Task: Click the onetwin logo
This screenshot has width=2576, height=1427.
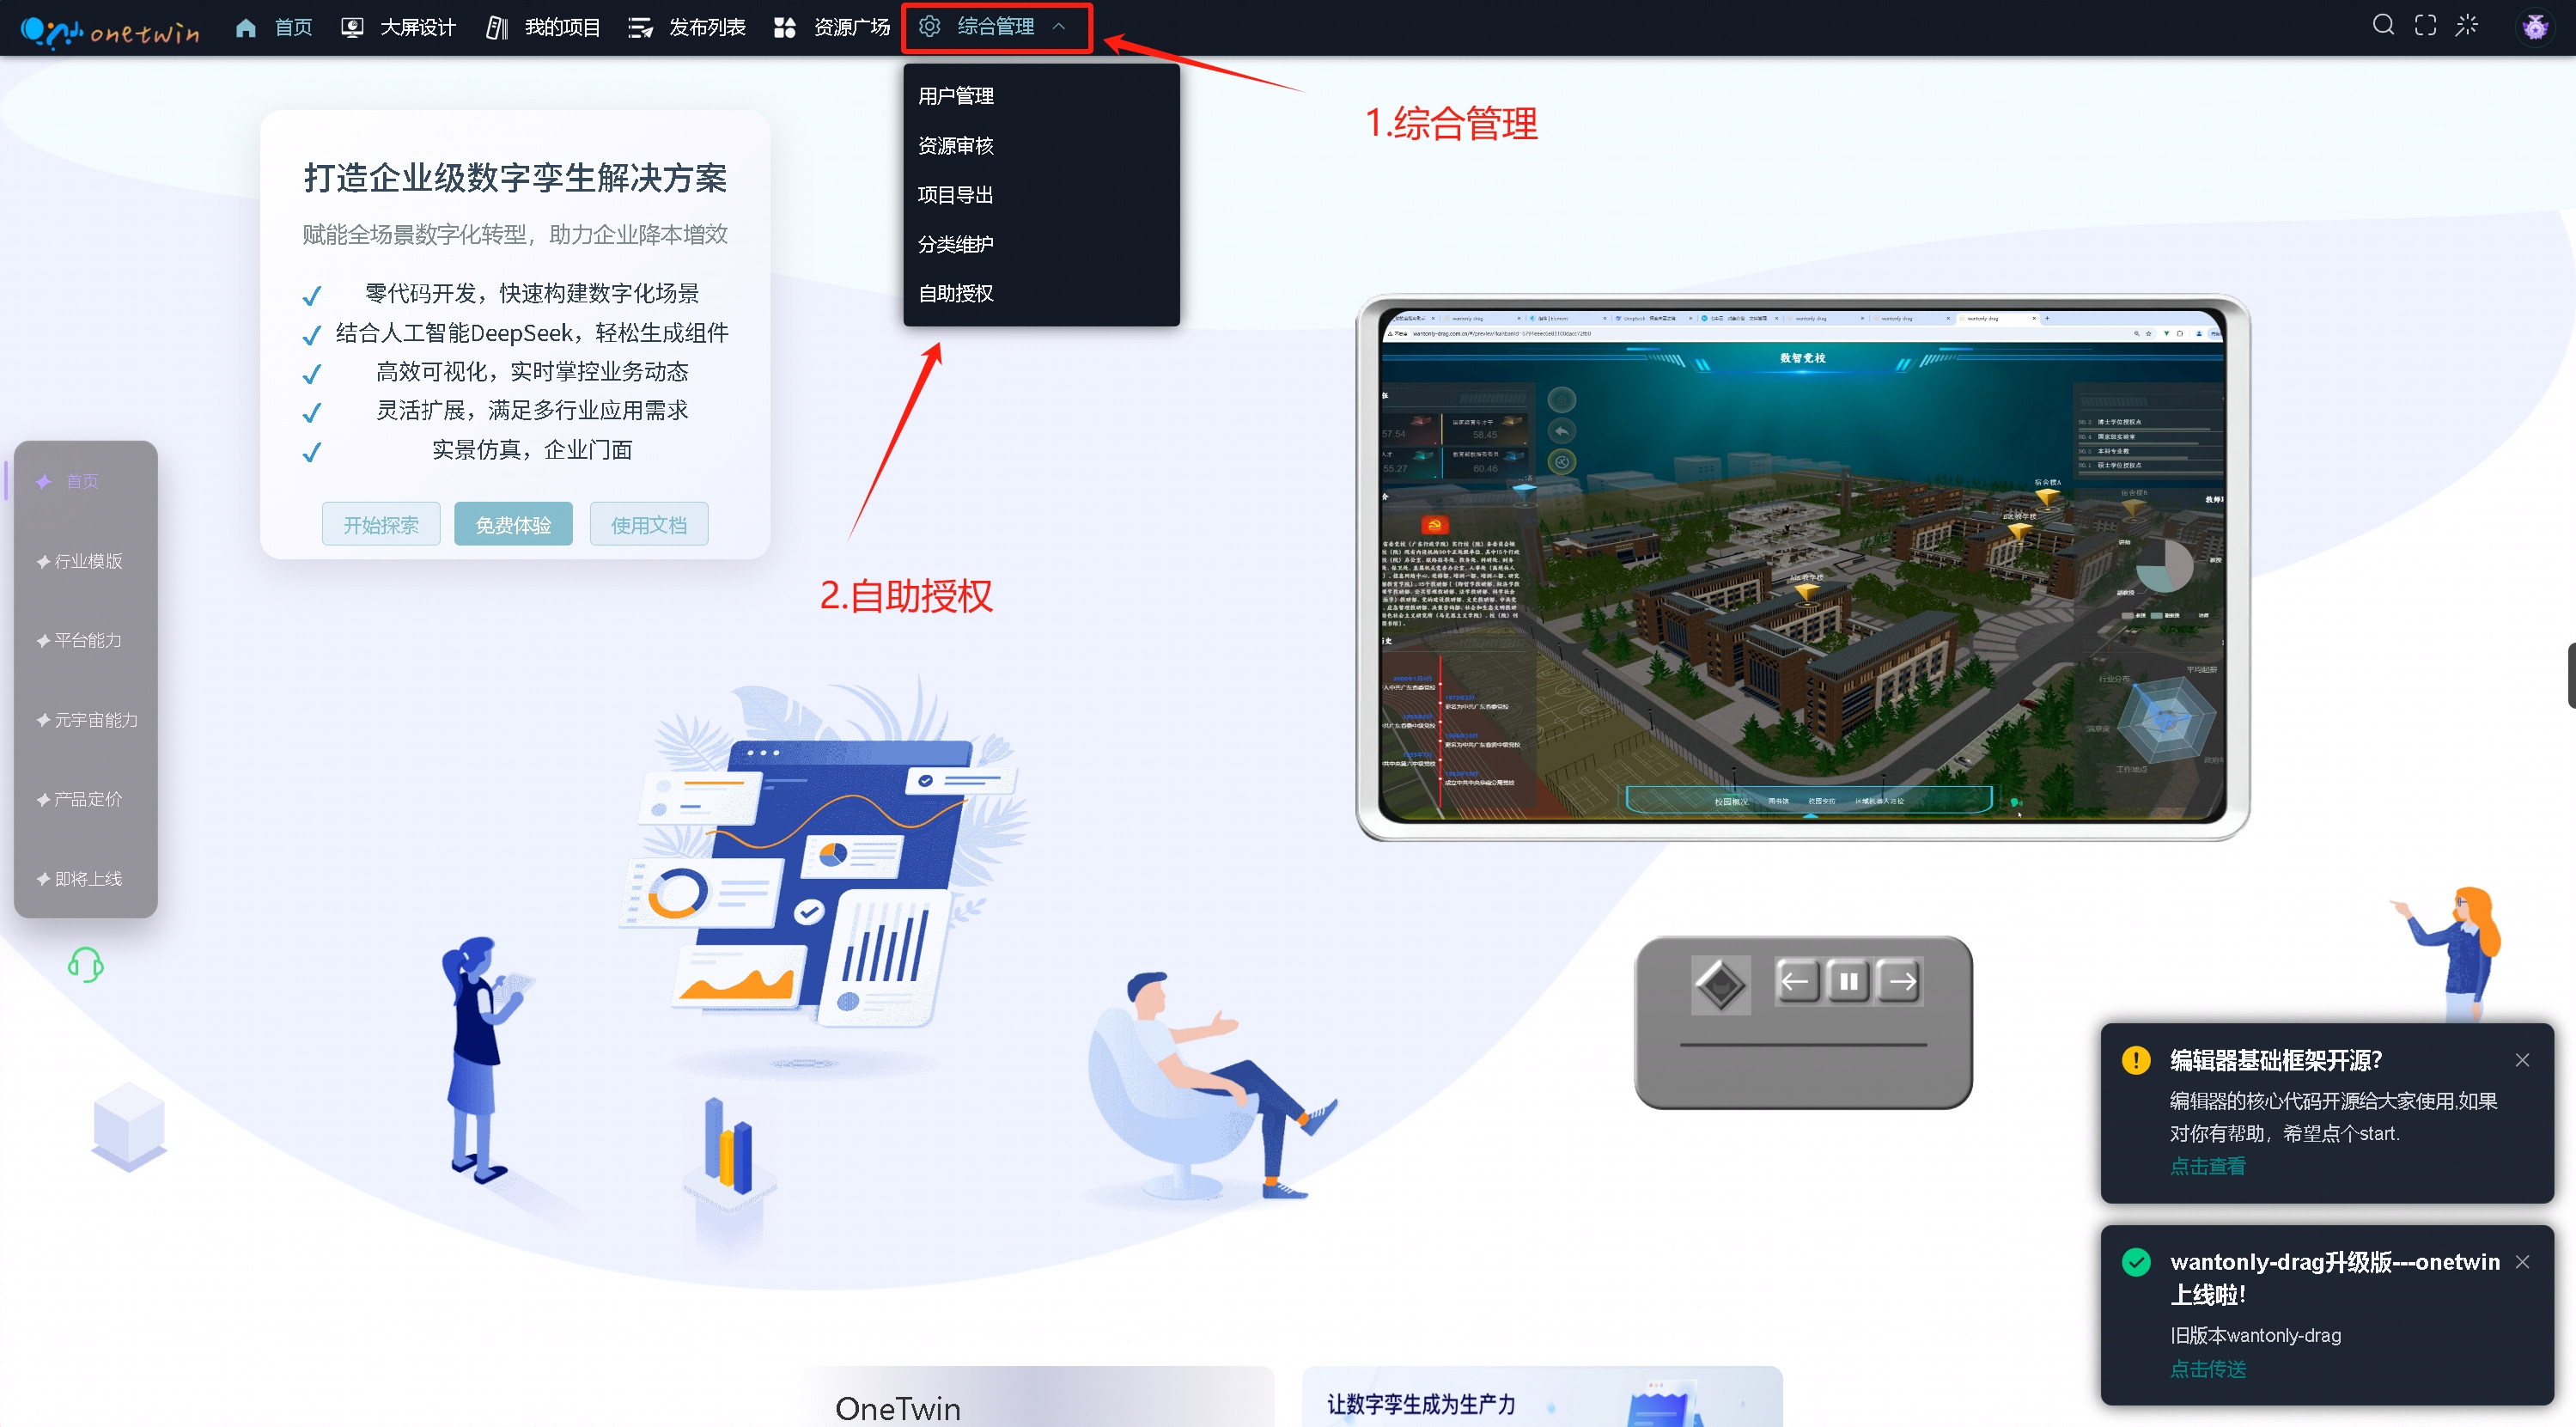Action: point(110,30)
